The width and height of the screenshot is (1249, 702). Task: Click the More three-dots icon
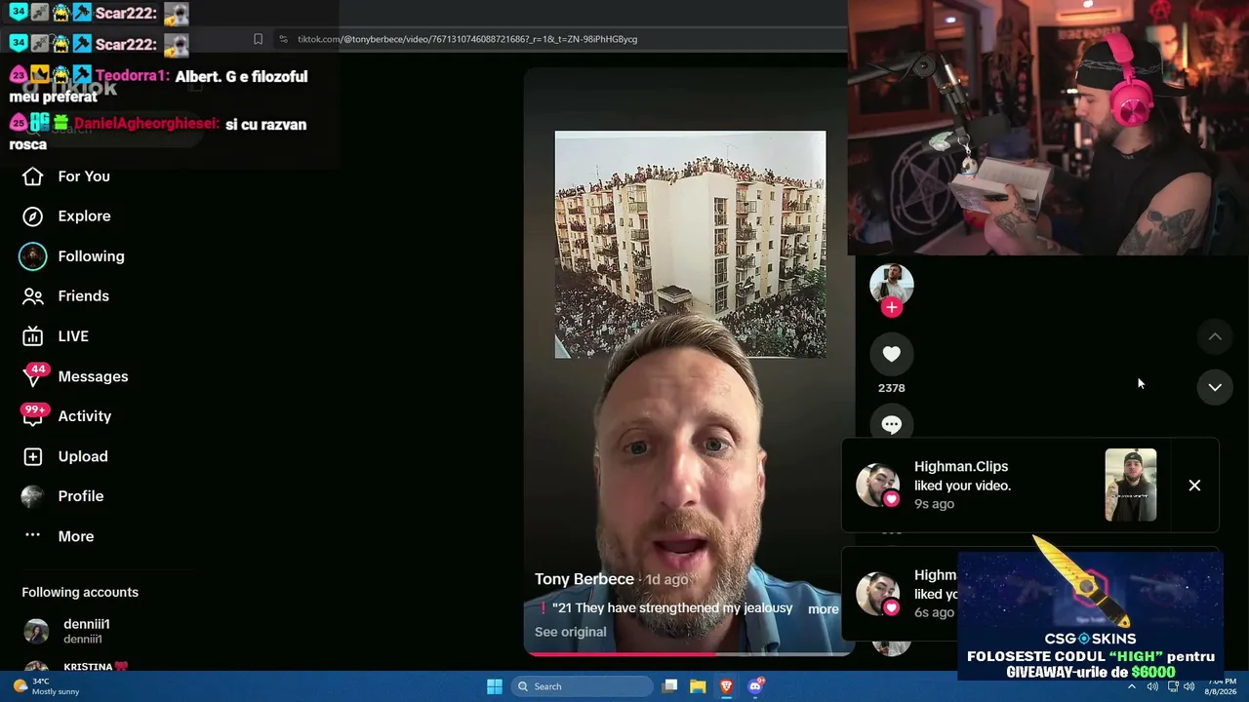pos(32,535)
